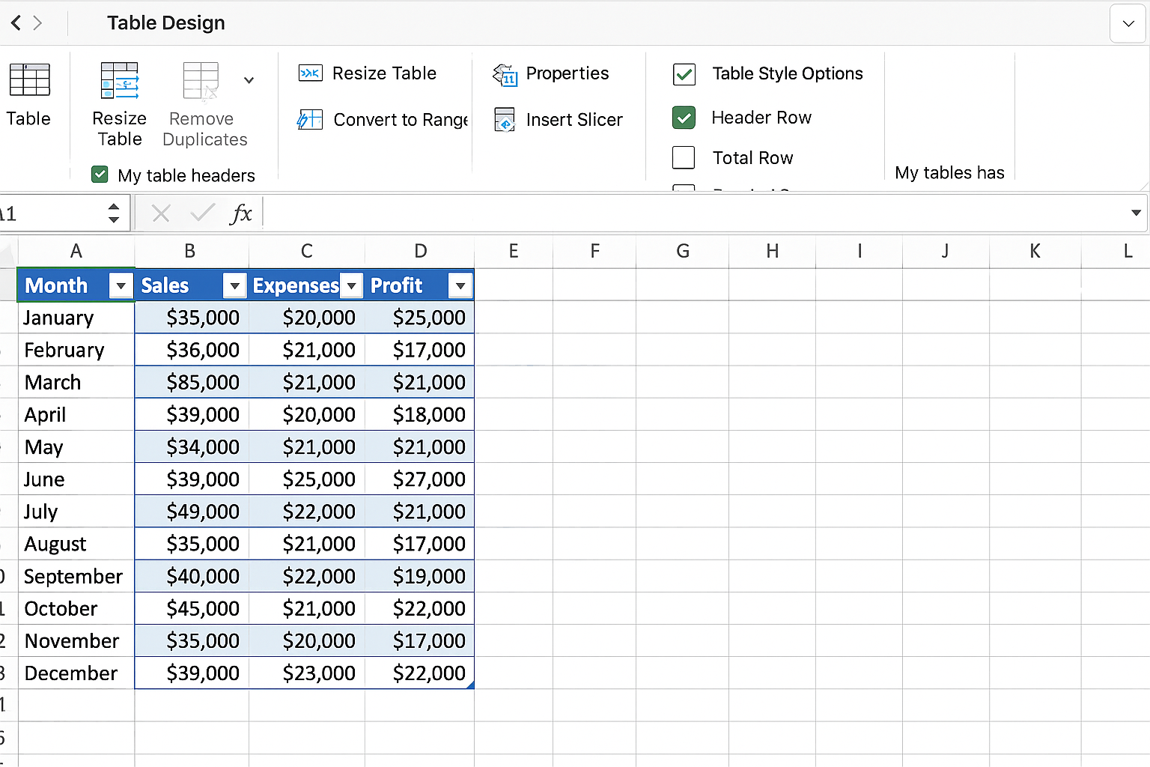This screenshot has height=767, width=1150.
Task: Select June's $25,000 expenses cell
Action: coord(307,479)
